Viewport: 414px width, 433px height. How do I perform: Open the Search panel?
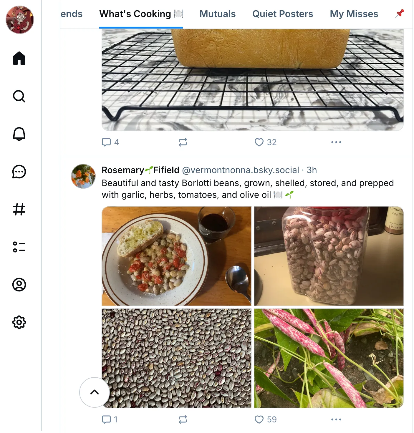(19, 97)
